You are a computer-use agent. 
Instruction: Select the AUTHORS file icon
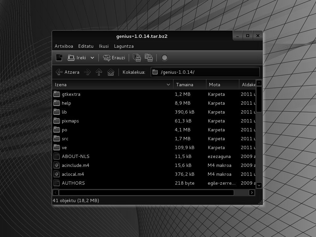coord(57,183)
